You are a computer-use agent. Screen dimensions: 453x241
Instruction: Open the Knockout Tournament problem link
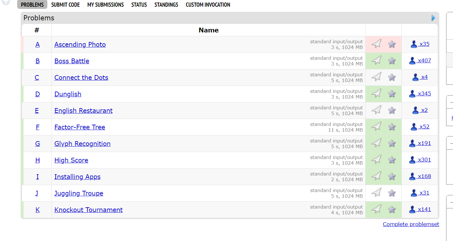pyautogui.click(x=88, y=210)
